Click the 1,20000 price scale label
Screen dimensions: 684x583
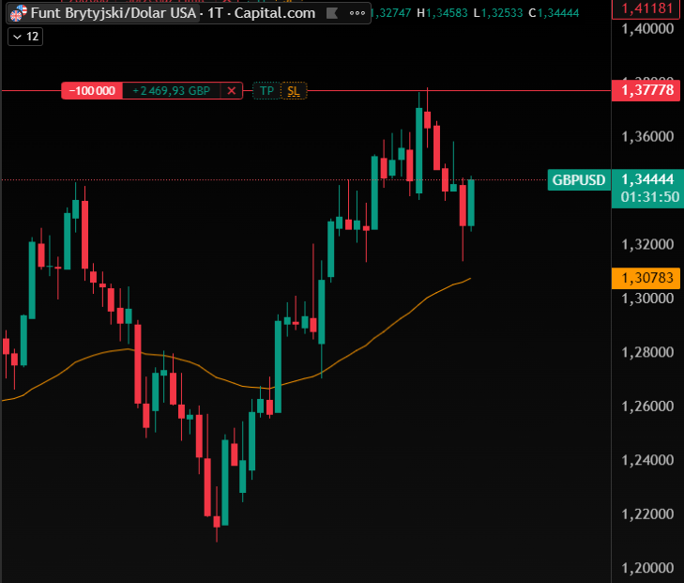[x=647, y=568]
